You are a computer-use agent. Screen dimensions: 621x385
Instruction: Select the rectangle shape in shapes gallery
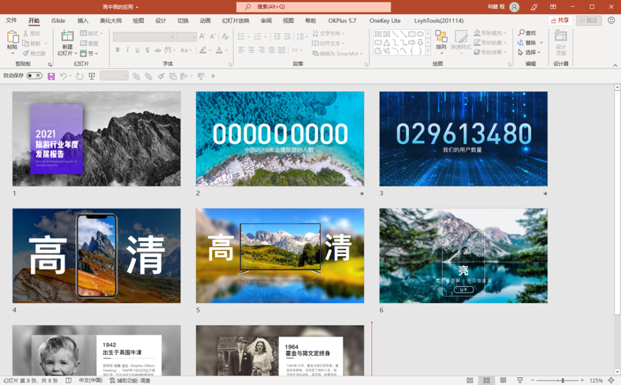[412, 34]
